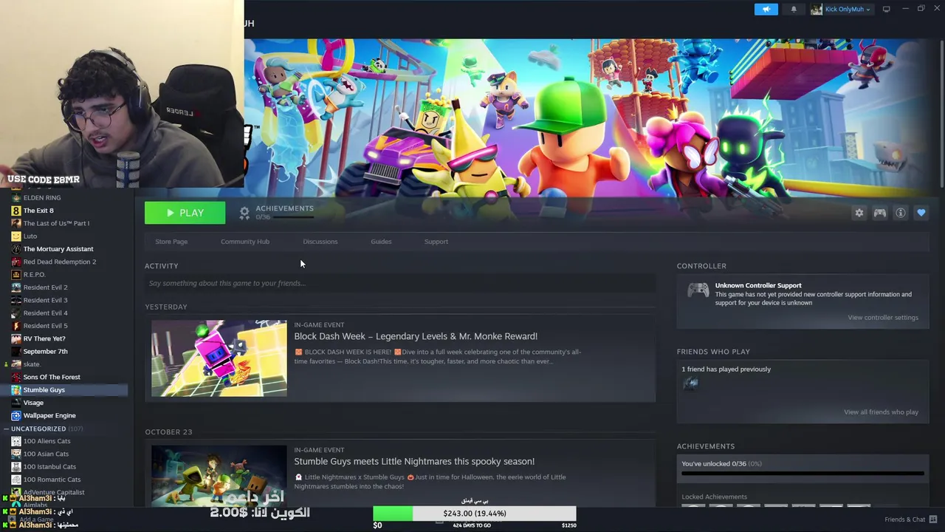Open ACHIEVEMENTS link beside Play button
The width and height of the screenshot is (945, 532).
pyautogui.click(x=284, y=208)
